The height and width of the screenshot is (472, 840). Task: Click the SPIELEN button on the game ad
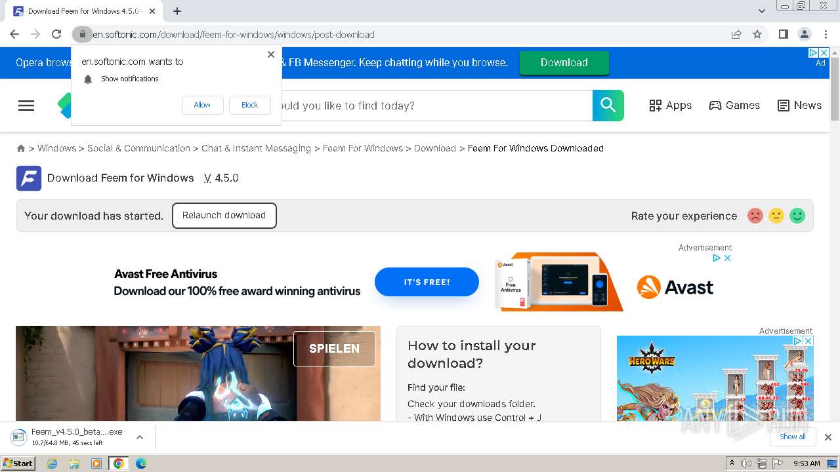pyautogui.click(x=334, y=349)
